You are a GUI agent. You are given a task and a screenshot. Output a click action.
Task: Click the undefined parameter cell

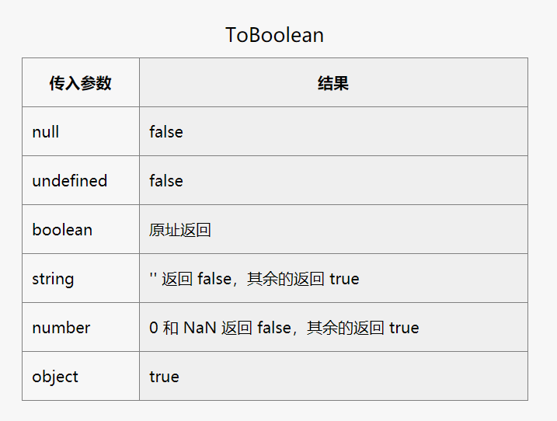pos(81,180)
